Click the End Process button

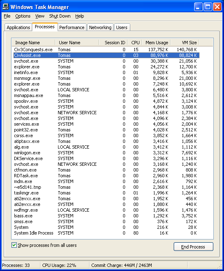coord(193,247)
